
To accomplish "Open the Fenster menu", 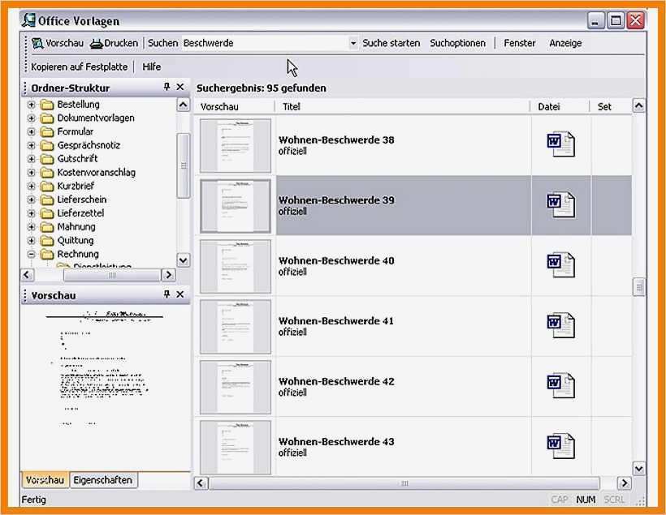I will [519, 43].
